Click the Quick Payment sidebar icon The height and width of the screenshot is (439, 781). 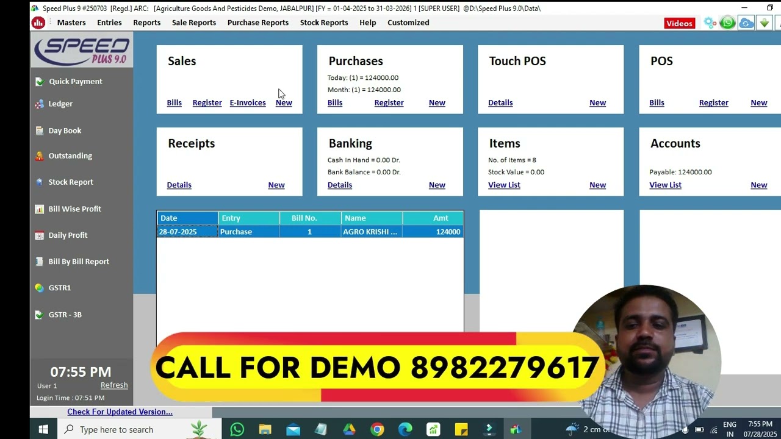click(40, 81)
